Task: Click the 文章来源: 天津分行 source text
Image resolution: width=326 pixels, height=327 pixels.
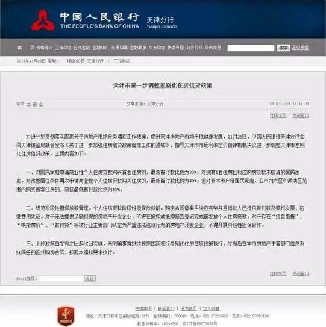Action: pos(145,104)
